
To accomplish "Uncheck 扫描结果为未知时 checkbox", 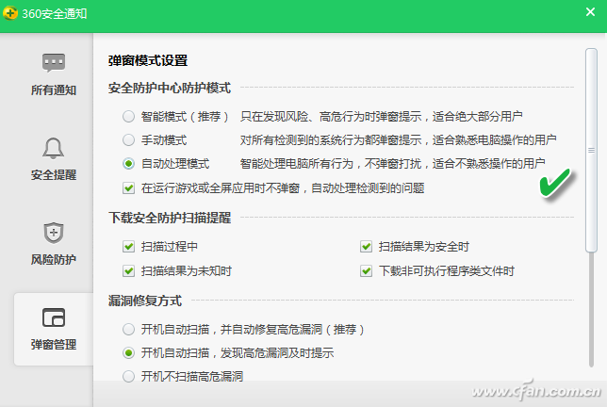I will 128,270.
